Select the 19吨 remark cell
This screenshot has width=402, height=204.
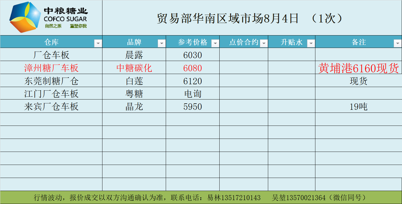pos(358,107)
